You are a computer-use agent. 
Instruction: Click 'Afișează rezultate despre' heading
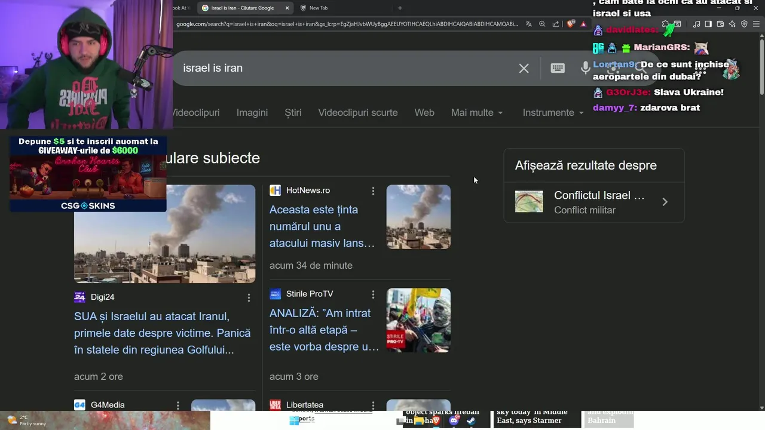tap(586, 165)
